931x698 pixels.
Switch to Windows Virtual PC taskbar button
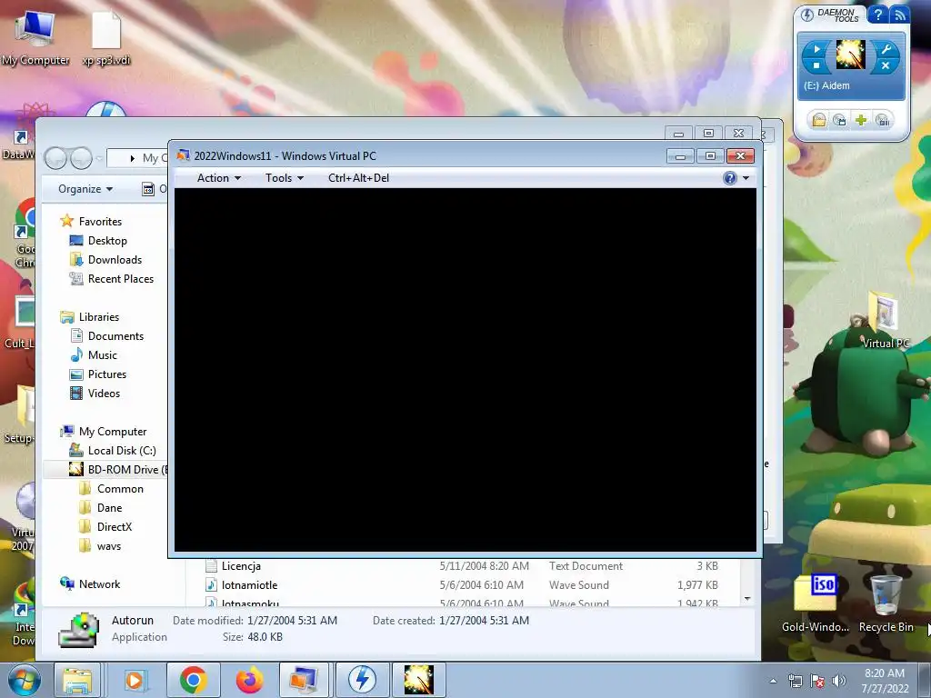pos(304,680)
